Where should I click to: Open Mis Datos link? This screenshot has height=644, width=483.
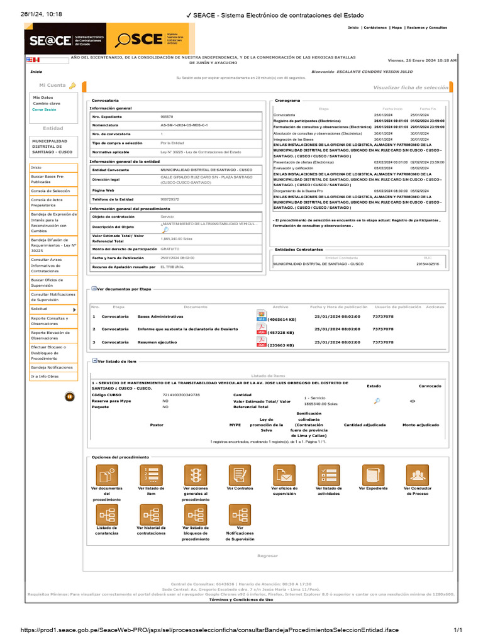43,97
